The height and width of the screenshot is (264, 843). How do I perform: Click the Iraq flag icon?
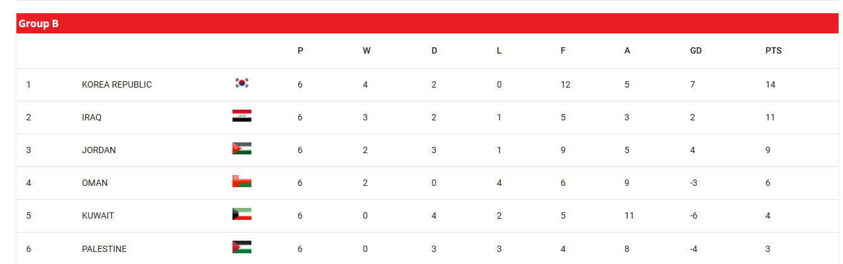tap(242, 116)
